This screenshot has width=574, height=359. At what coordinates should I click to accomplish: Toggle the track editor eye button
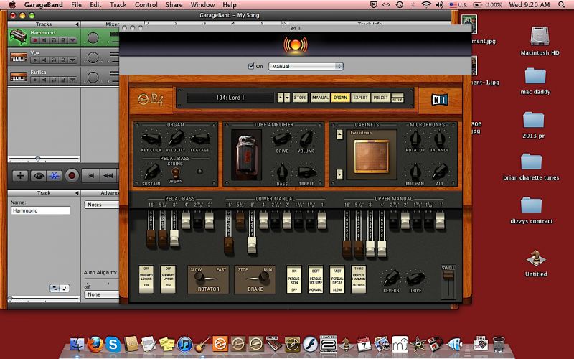(x=38, y=176)
